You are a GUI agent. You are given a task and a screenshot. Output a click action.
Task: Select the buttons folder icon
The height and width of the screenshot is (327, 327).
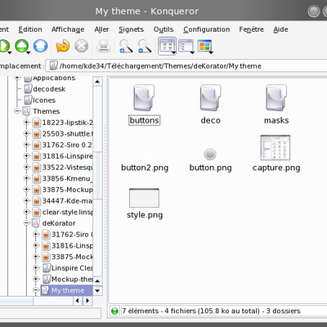click(144, 97)
